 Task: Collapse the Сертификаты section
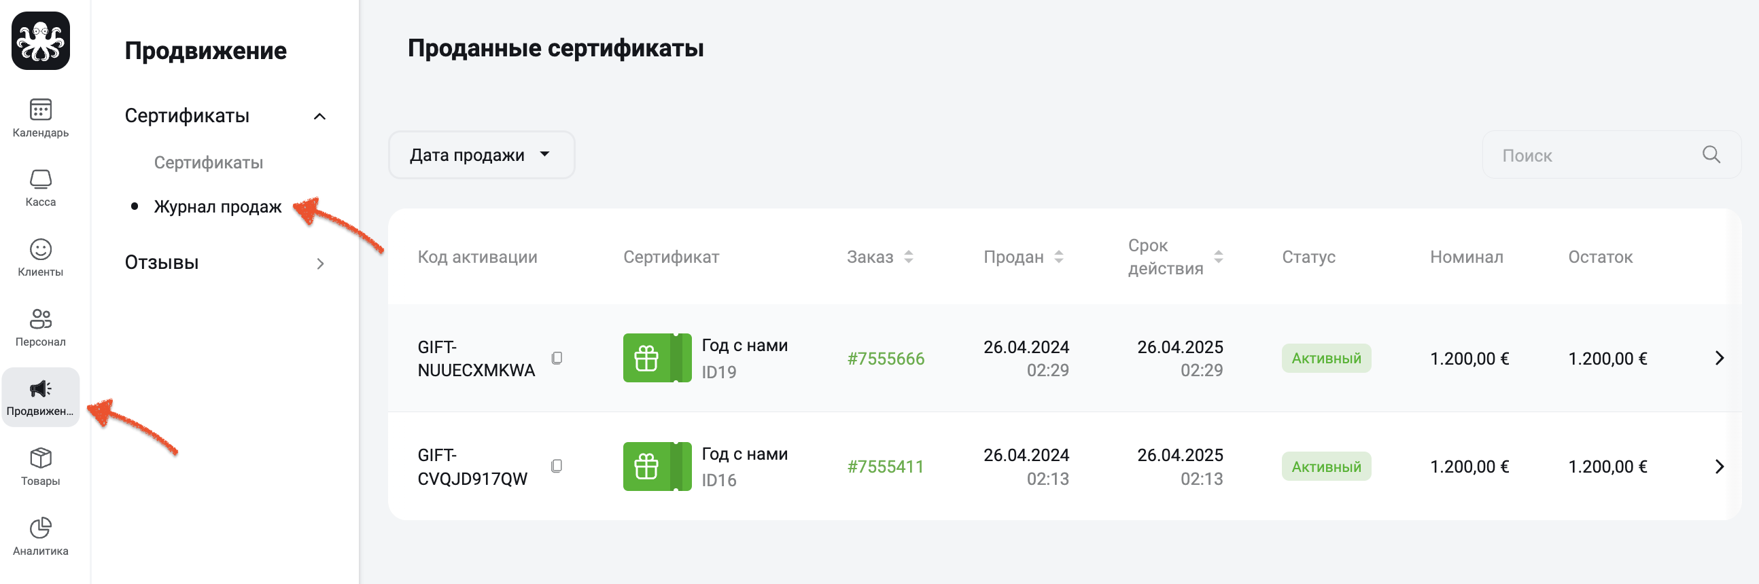(319, 116)
